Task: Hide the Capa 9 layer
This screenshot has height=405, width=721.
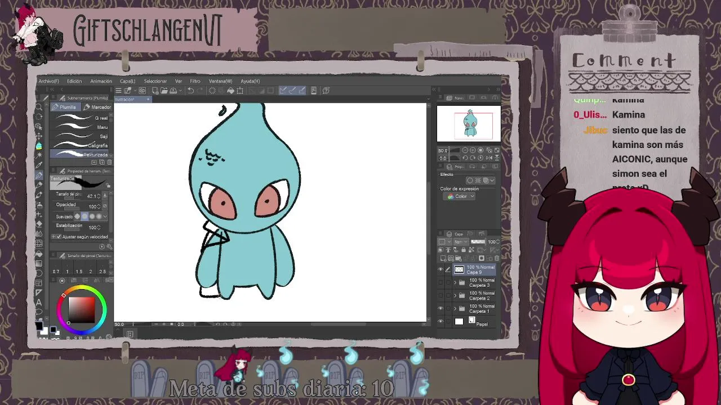Action: pos(440,269)
